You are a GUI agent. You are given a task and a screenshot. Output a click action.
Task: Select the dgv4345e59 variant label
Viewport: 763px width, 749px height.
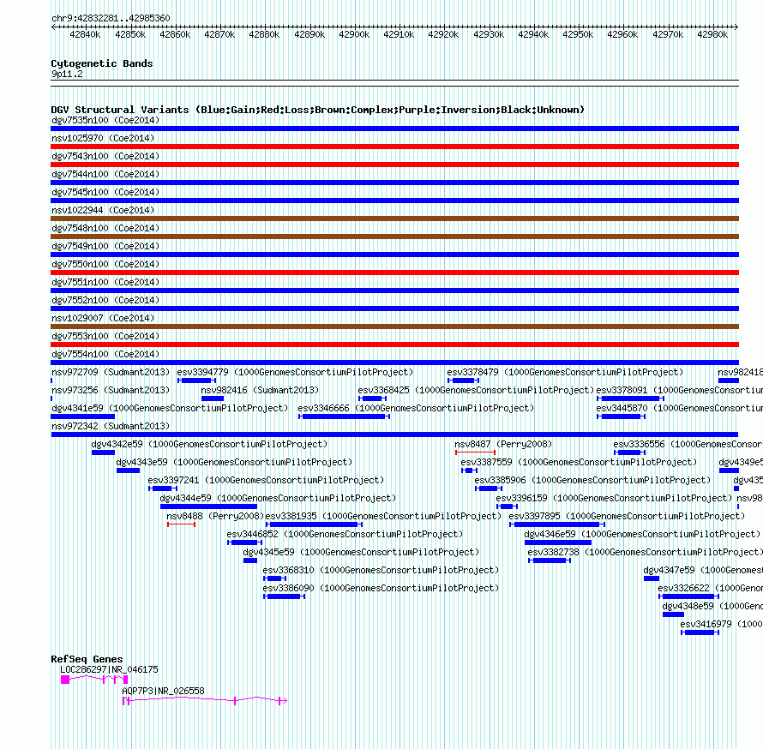361,552
